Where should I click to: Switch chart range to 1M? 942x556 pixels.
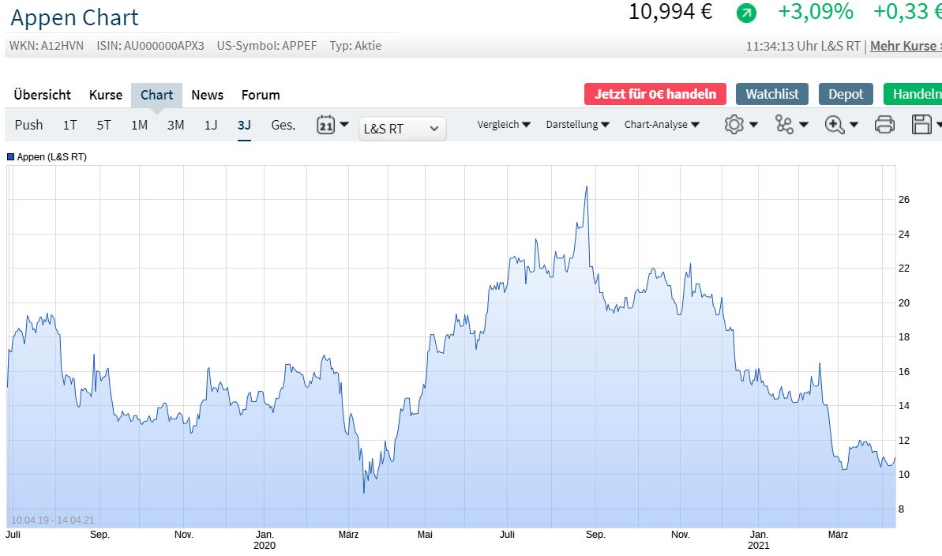pyautogui.click(x=139, y=125)
